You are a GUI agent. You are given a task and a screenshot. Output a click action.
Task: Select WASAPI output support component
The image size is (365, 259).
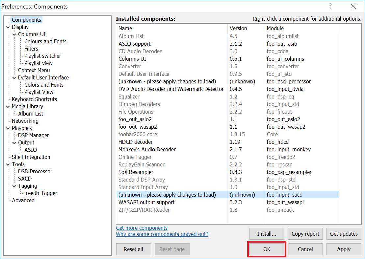click(x=227, y=202)
